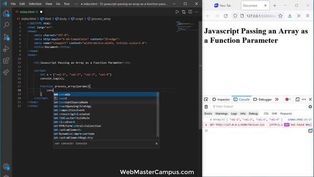The height and width of the screenshot is (177, 314).
Task: Open the View menu
Action: tap(49, 4)
